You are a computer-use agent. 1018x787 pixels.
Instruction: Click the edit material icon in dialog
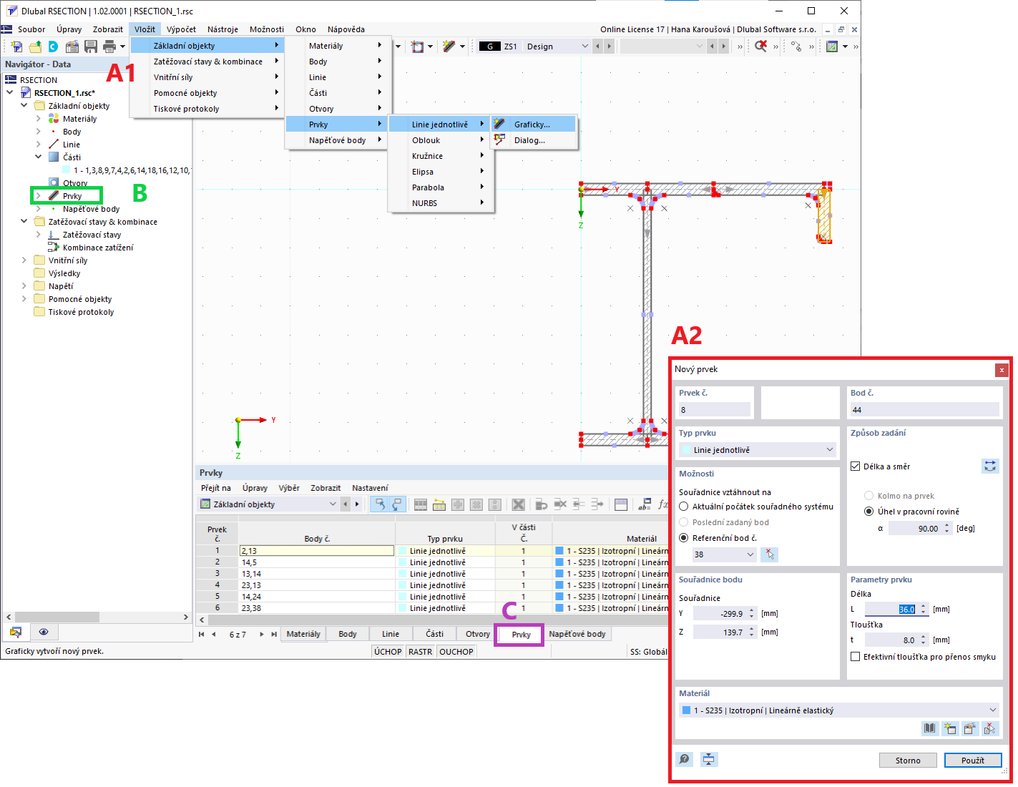coord(969,728)
